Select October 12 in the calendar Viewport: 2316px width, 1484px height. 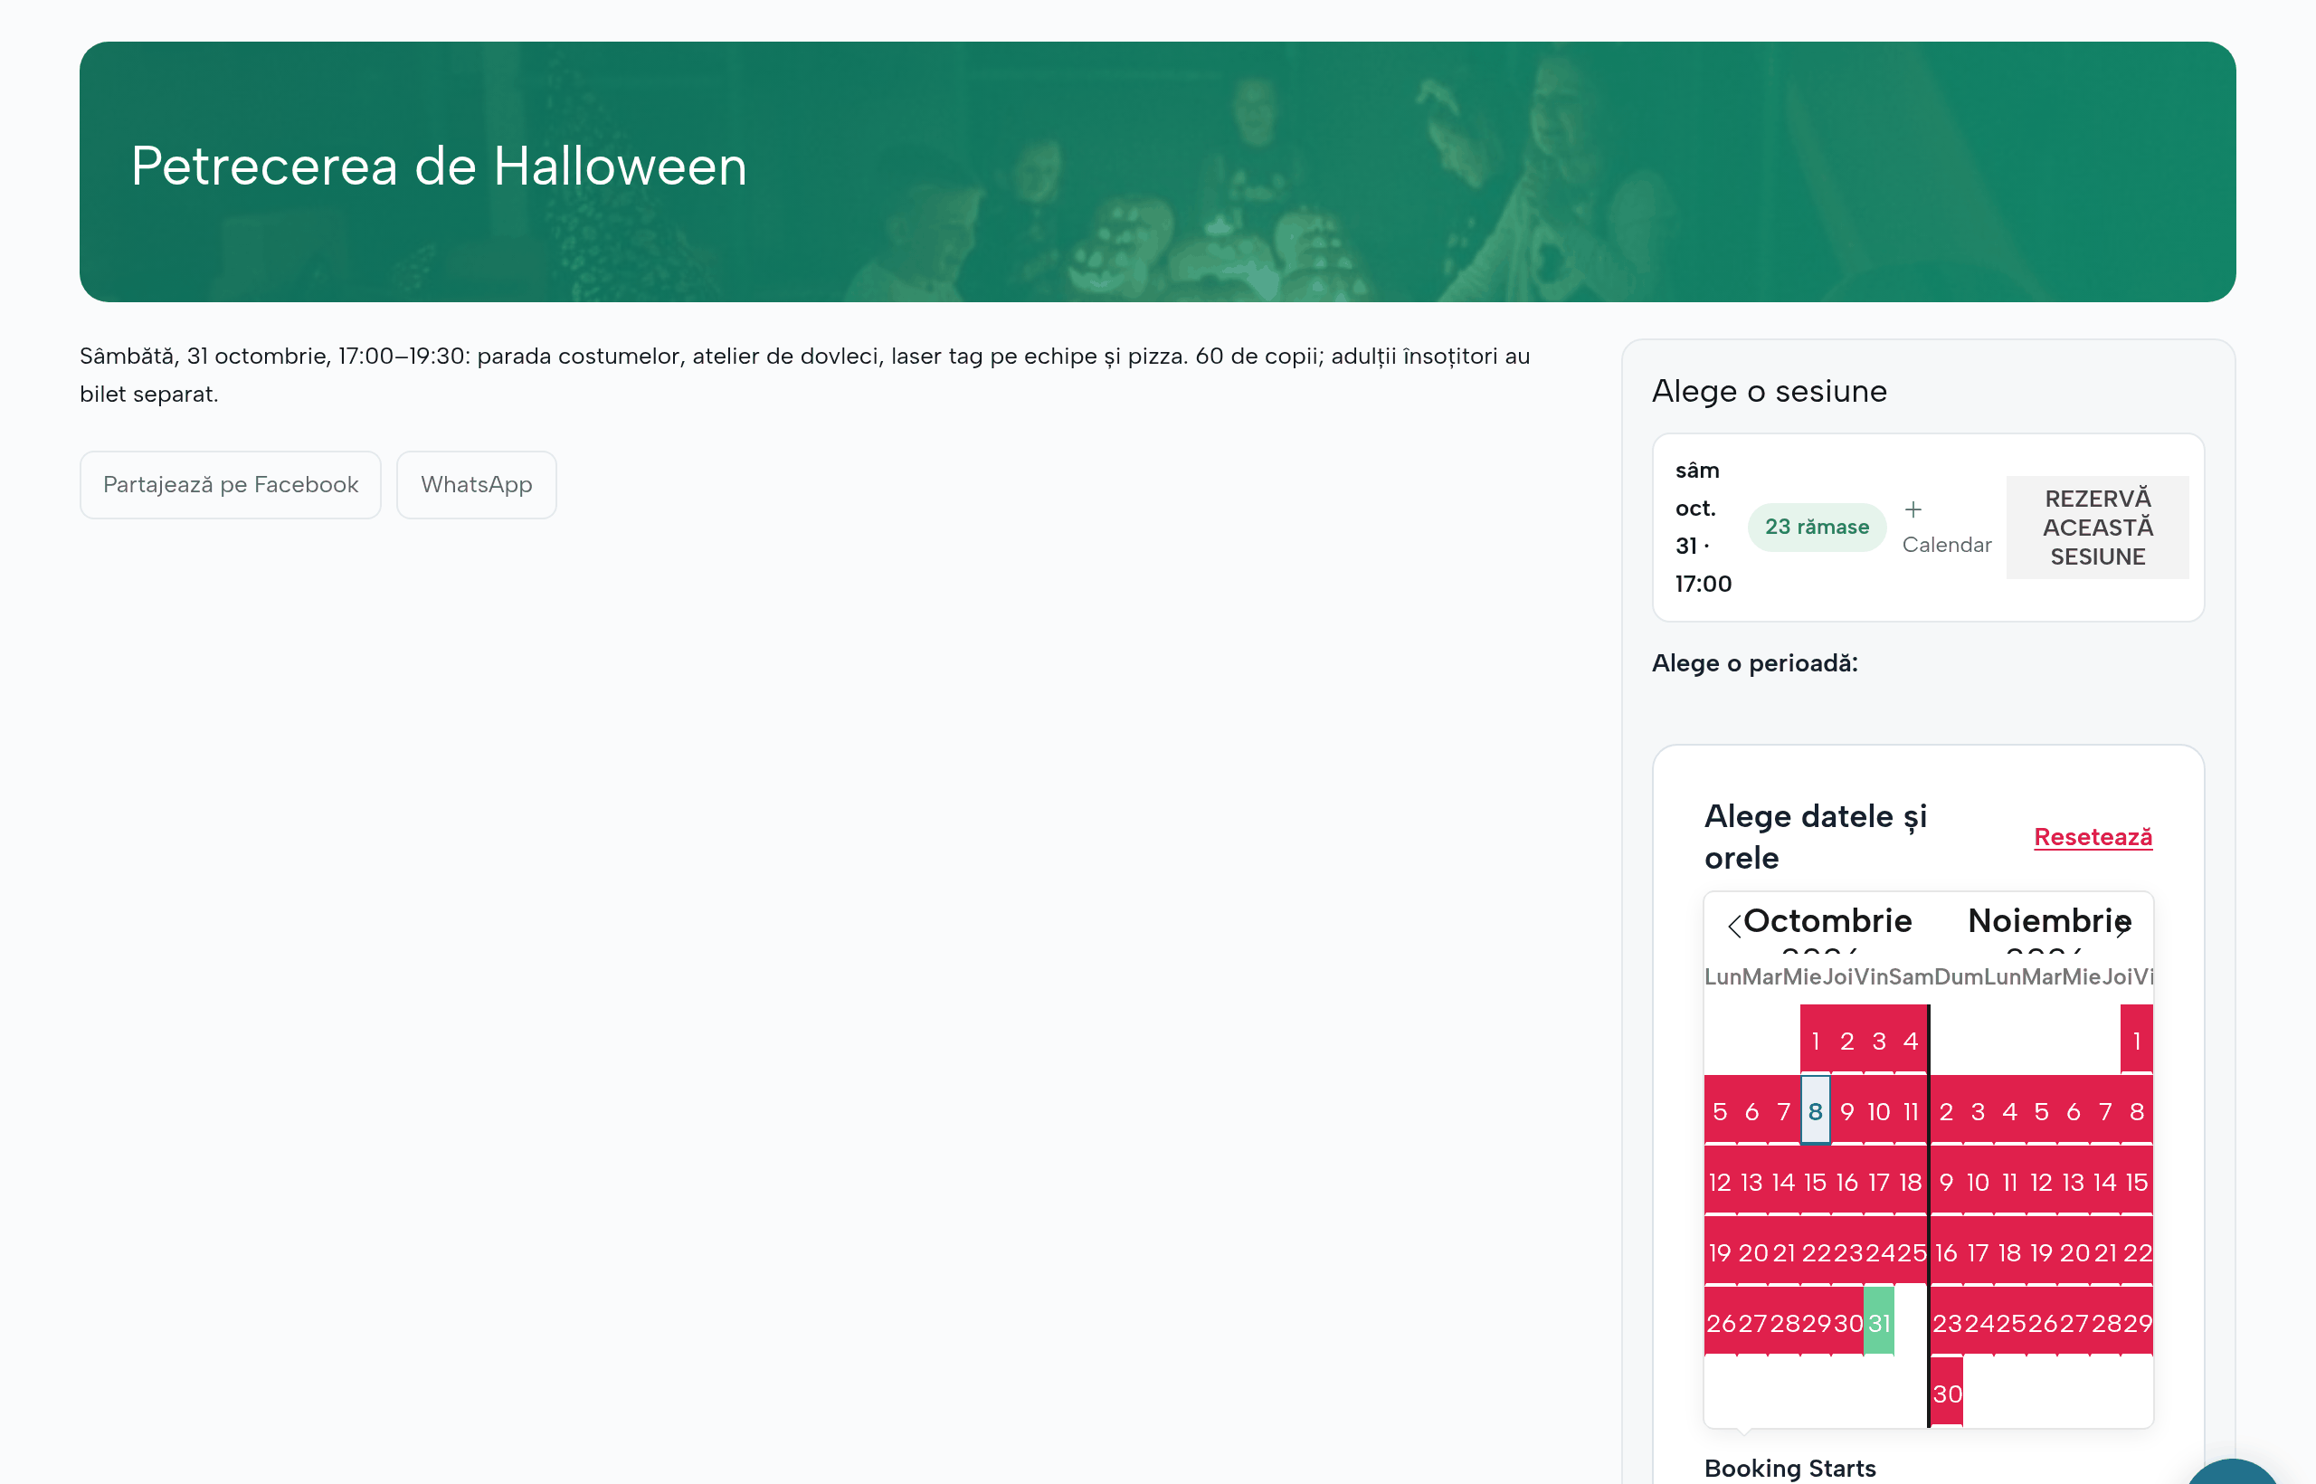(x=1720, y=1182)
